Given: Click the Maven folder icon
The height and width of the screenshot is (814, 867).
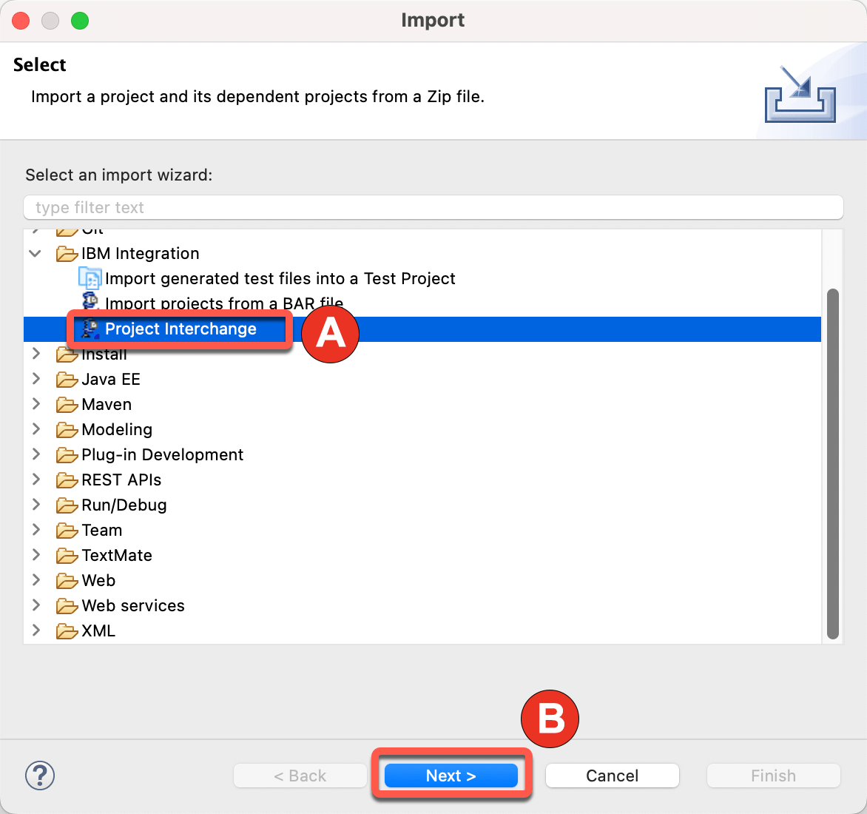Looking at the screenshot, I should point(67,404).
